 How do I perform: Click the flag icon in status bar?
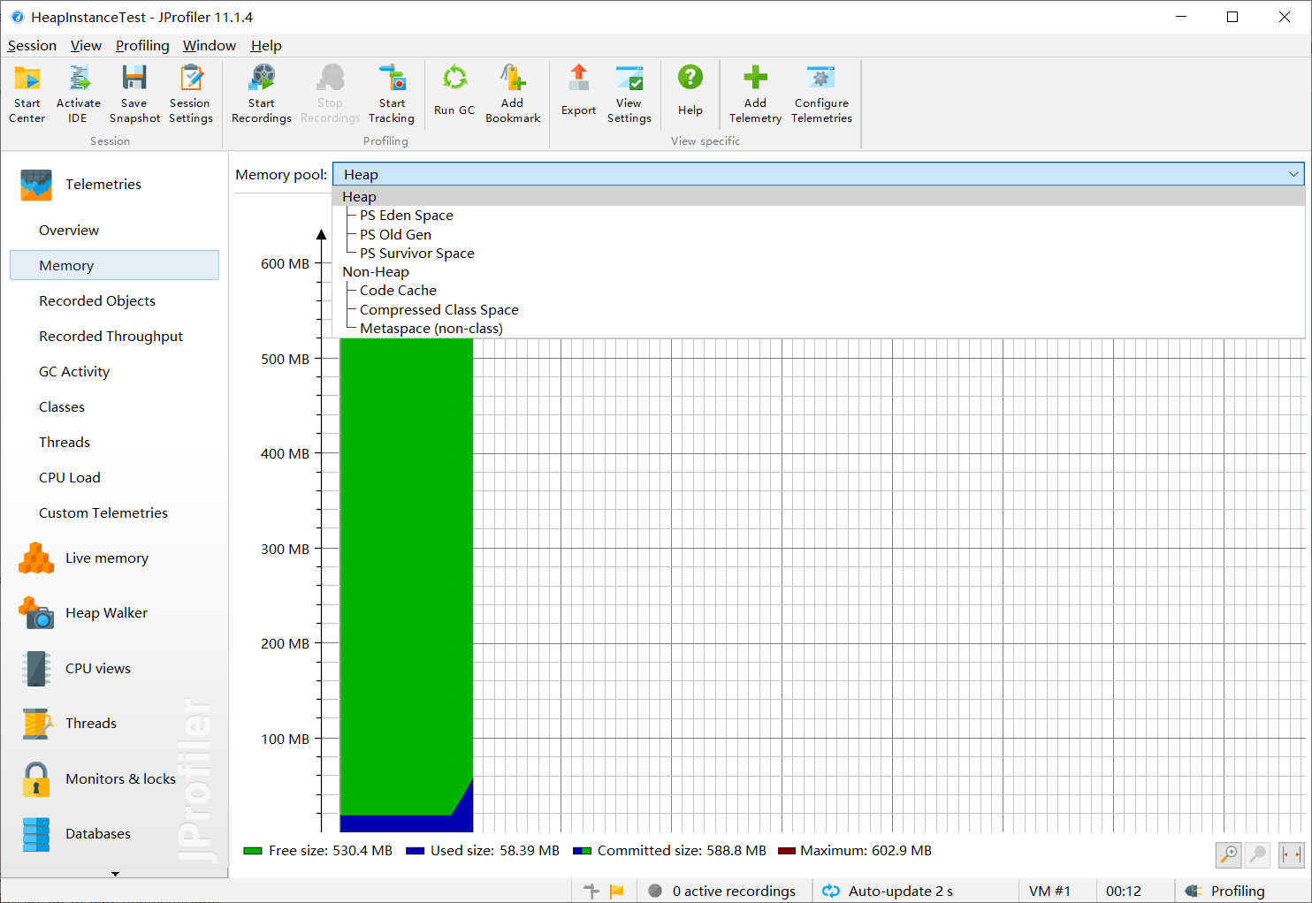617,891
